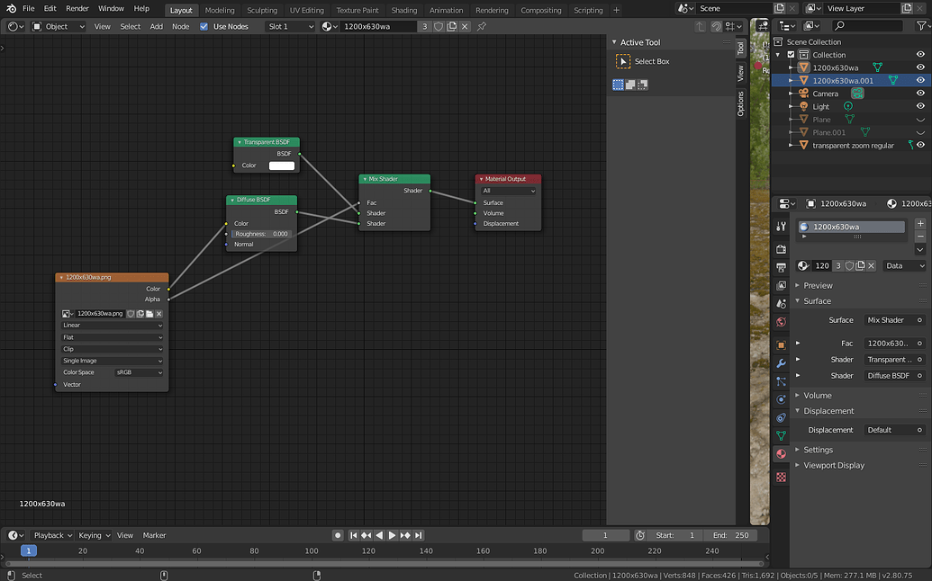Open the View Layer properties tab
Image resolution: width=932 pixels, height=581 pixels.
781,285
